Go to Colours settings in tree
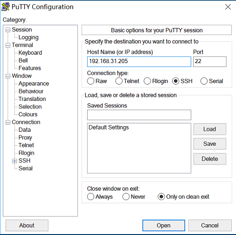The width and height of the screenshot is (236, 235). (x=28, y=114)
